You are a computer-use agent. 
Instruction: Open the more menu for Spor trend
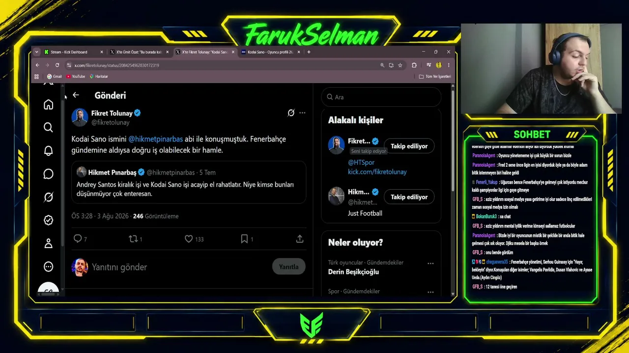tap(430, 292)
